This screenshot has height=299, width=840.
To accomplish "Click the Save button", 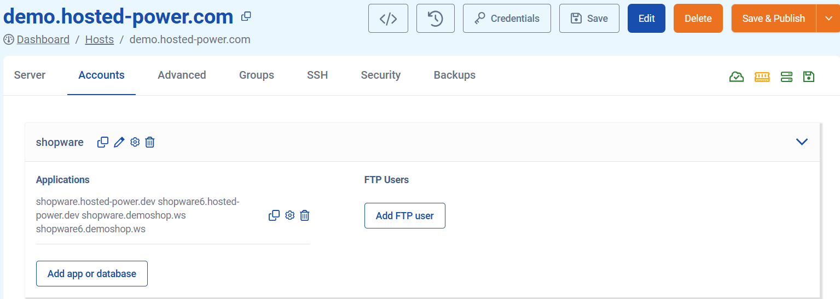I will click(x=589, y=19).
